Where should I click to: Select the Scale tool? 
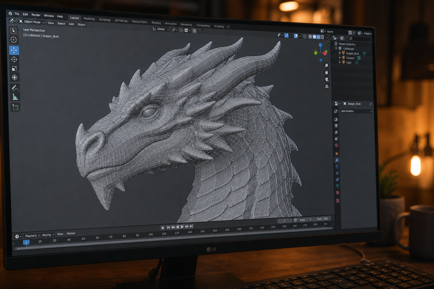coord(14,68)
